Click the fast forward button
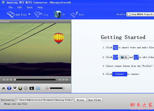This screenshot has height=111, width=154. 15,88
